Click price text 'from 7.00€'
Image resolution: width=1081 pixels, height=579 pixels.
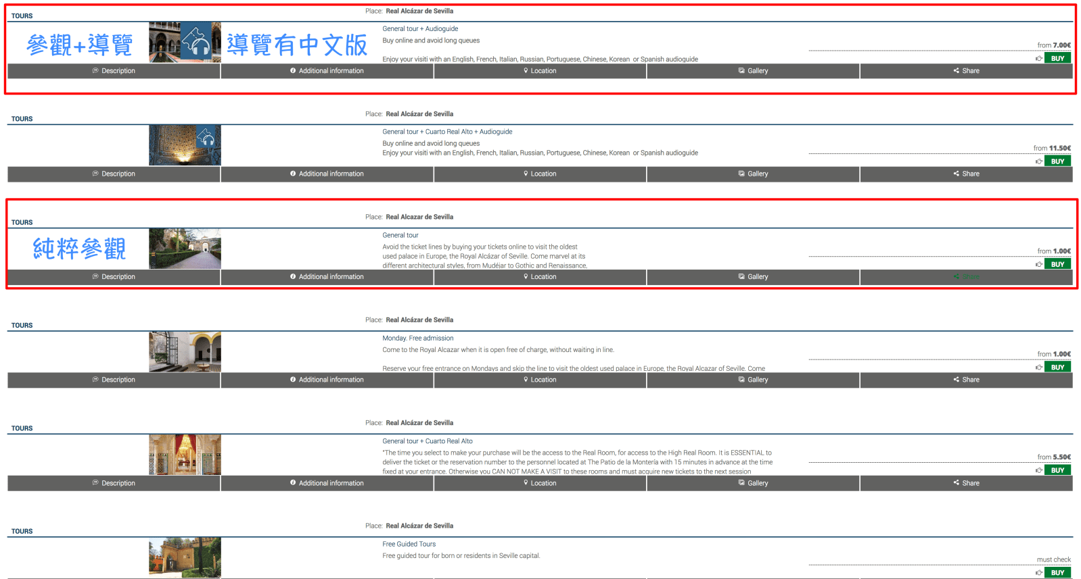coord(1054,45)
